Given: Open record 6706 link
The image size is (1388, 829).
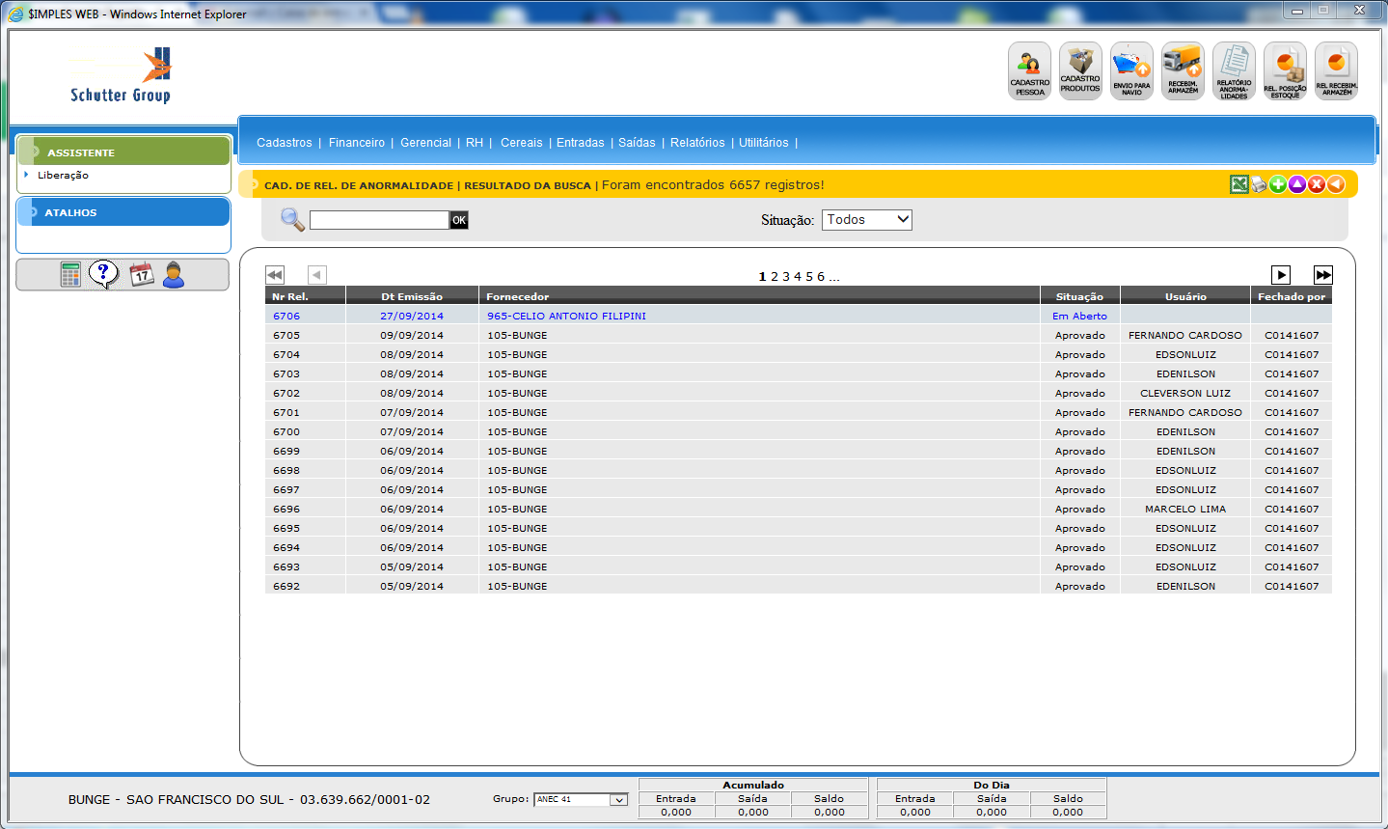Looking at the screenshot, I should pos(286,317).
